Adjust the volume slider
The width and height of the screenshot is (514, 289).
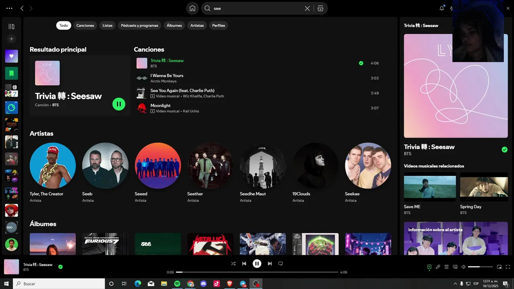(x=480, y=267)
